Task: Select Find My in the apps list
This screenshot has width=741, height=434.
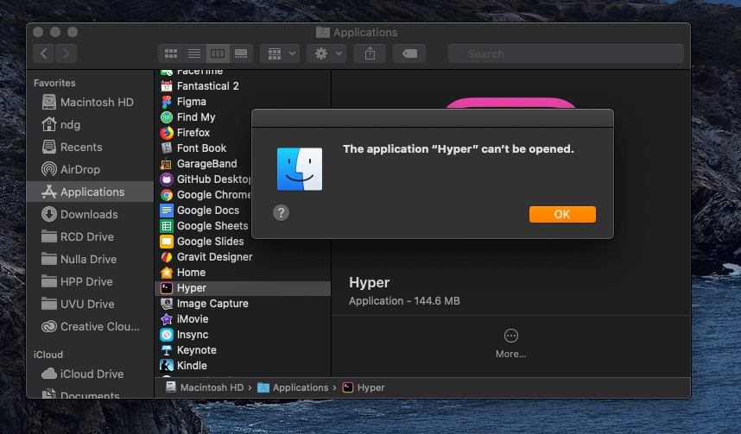Action: coord(204,117)
